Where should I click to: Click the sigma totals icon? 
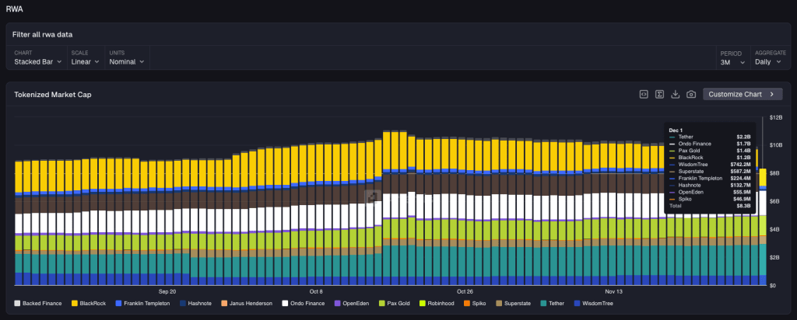click(659, 94)
